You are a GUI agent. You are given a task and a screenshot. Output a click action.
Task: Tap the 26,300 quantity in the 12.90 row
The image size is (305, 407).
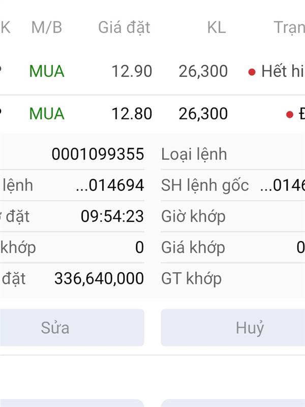pyautogui.click(x=203, y=72)
